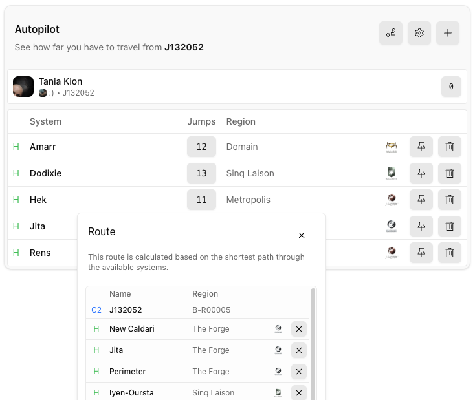The image size is (475, 400).
Task: Select the Hek system name
Action: click(38, 200)
